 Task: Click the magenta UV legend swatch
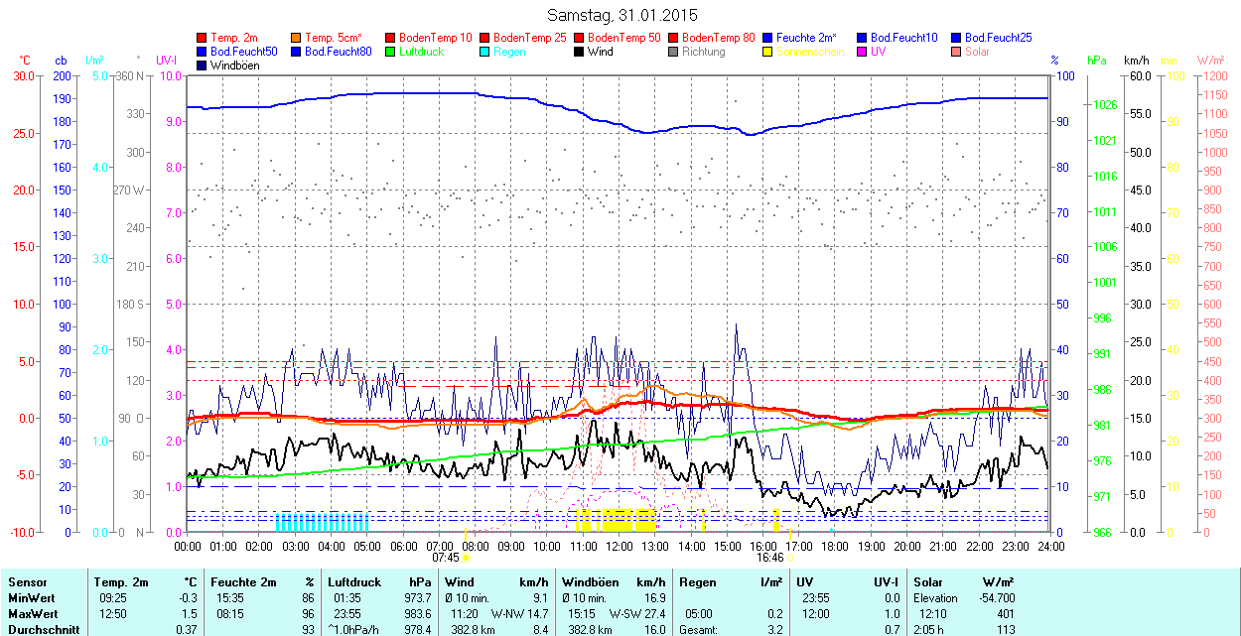863,52
